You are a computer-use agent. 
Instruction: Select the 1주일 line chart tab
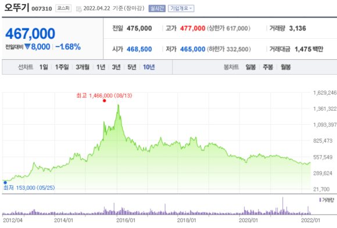coord(62,67)
